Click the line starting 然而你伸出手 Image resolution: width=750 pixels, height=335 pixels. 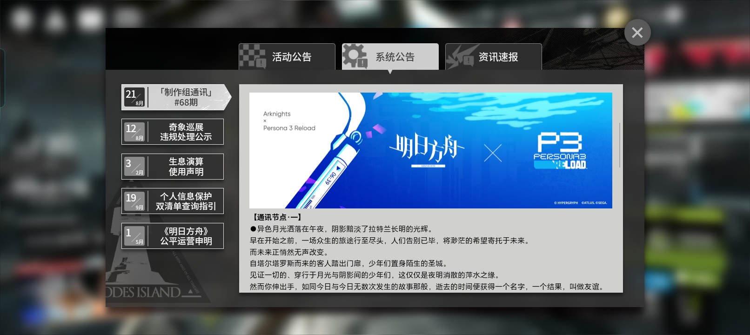pos(428,287)
